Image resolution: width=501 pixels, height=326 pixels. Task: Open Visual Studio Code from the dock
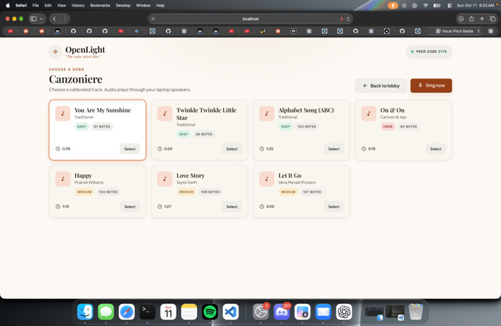click(231, 312)
